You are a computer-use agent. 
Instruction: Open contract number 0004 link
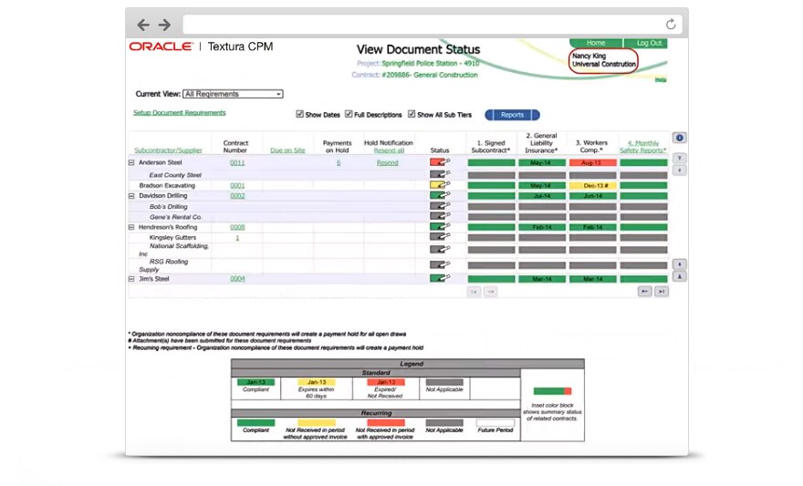[x=237, y=279]
